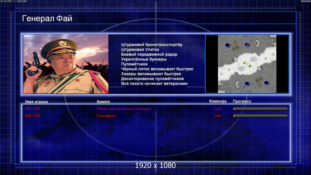Select start position marked 1 on minimap
The height and width of the screenshot is (175, 311).
tap(247, 45)
